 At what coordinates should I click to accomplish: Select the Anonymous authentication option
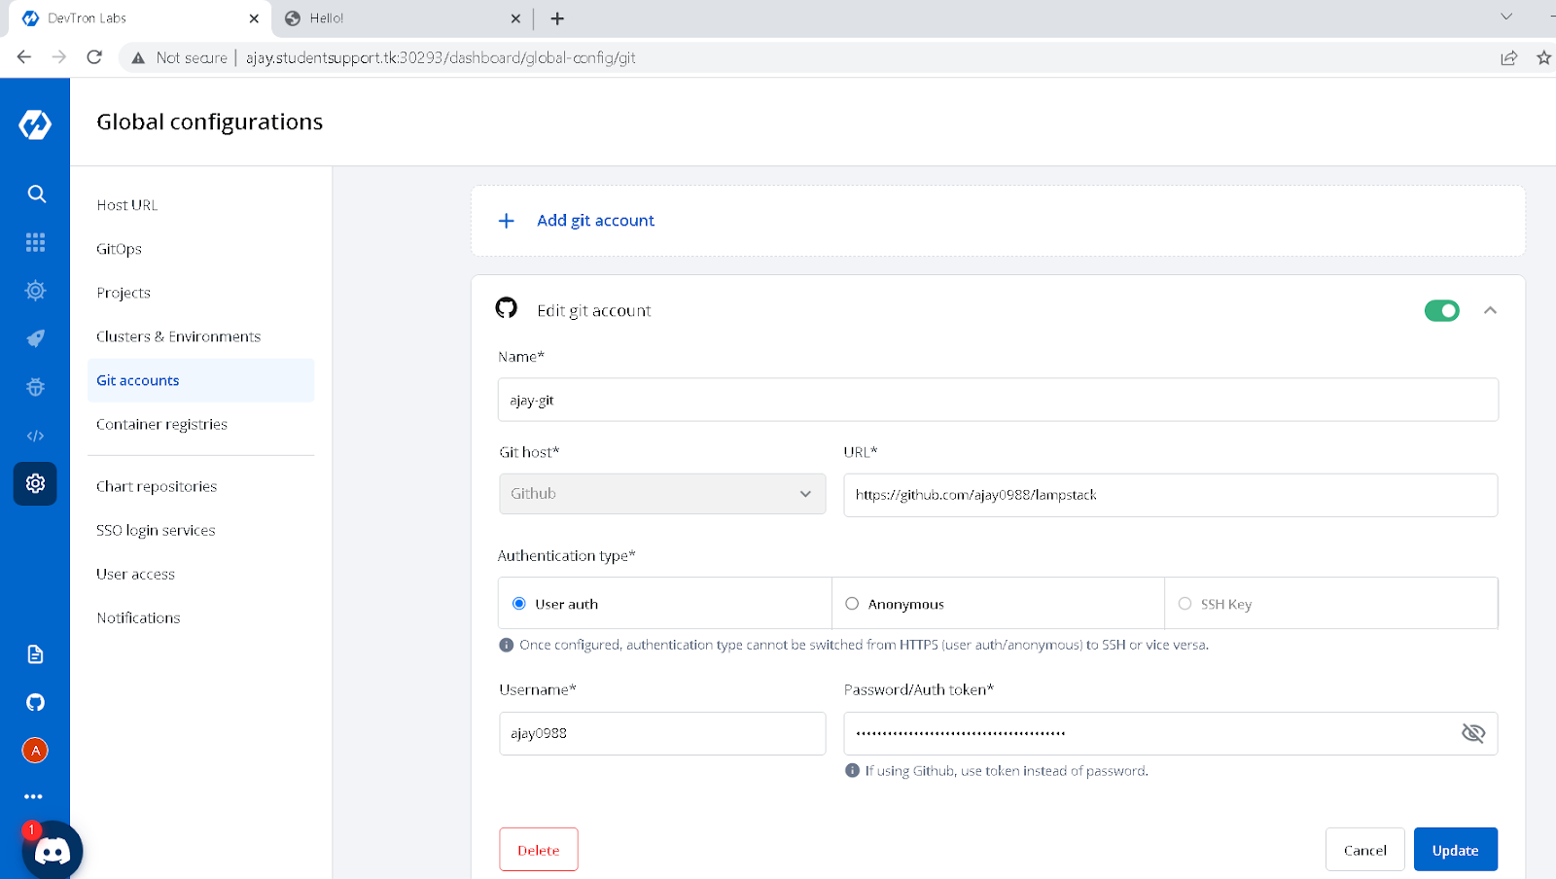coord(852,604)
